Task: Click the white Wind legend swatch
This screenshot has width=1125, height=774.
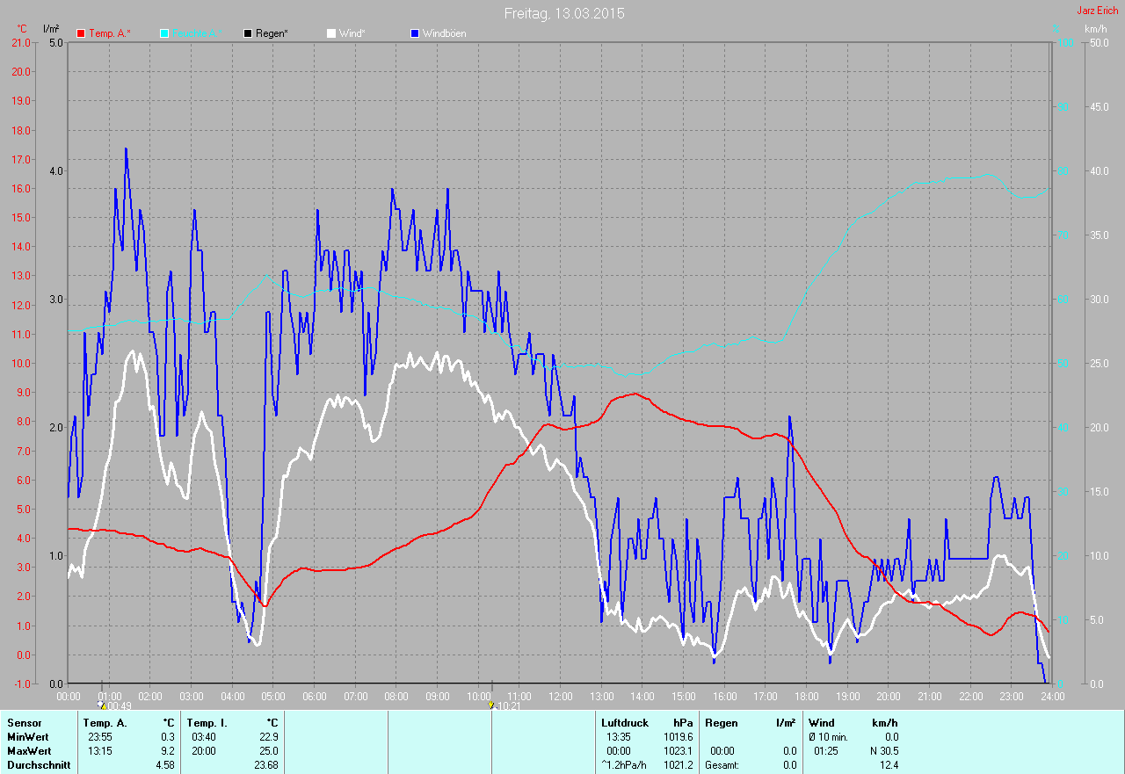Action: (x=331, y=33)
